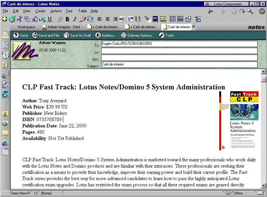Toggle bold text formatting

[68, 19]
